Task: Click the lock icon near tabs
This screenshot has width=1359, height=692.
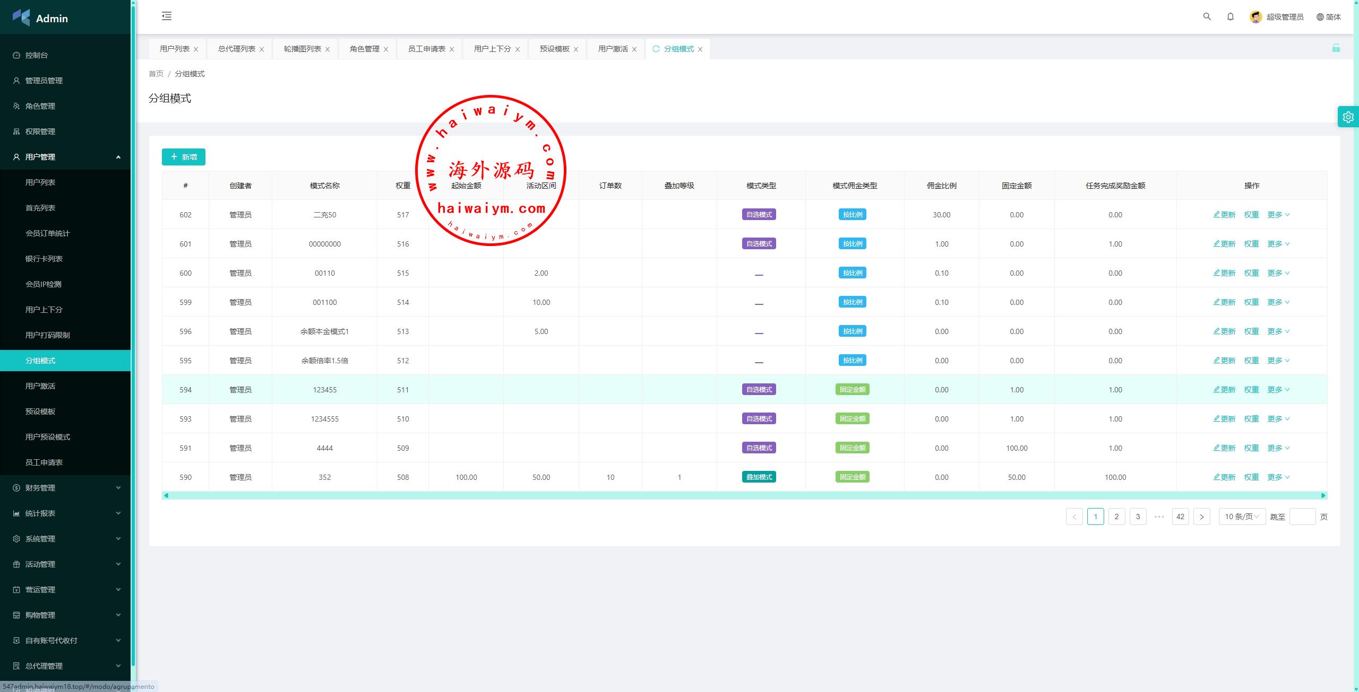Action: point(1336,48)
